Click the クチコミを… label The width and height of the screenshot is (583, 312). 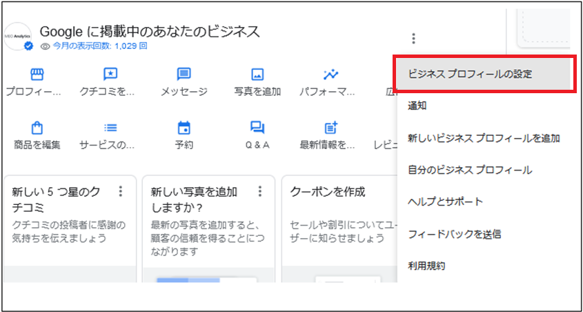(108, 92)
